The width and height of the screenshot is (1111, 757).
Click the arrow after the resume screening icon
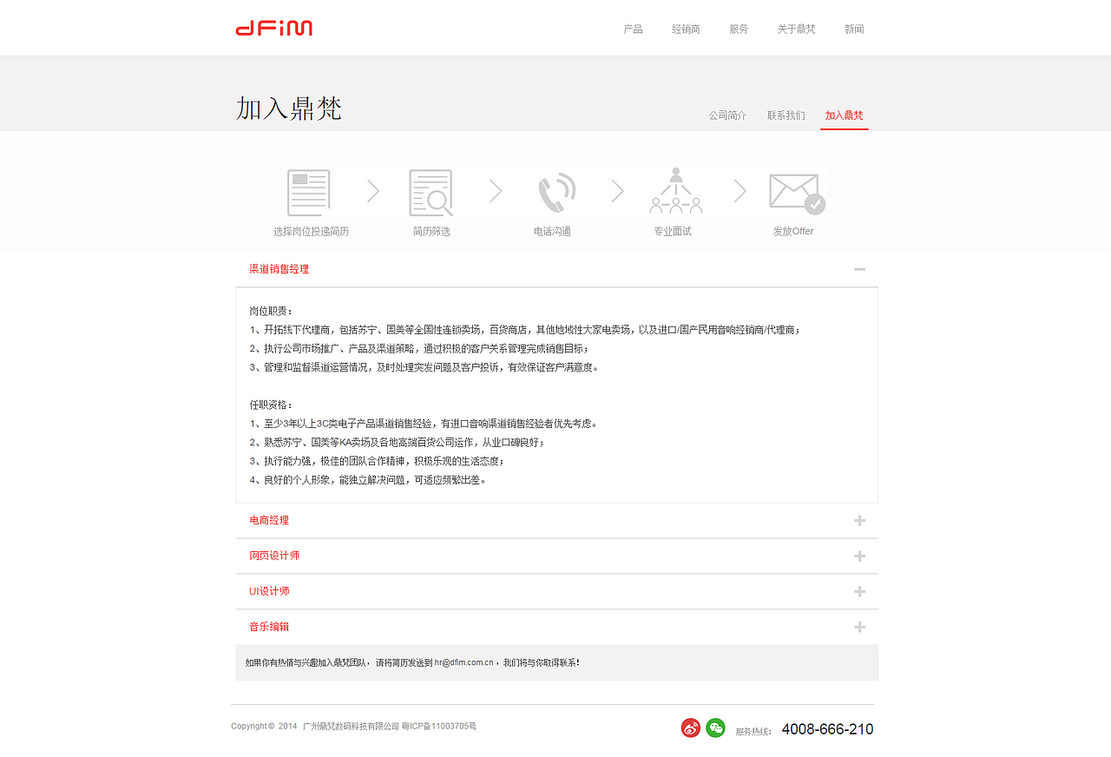(496, 191)
